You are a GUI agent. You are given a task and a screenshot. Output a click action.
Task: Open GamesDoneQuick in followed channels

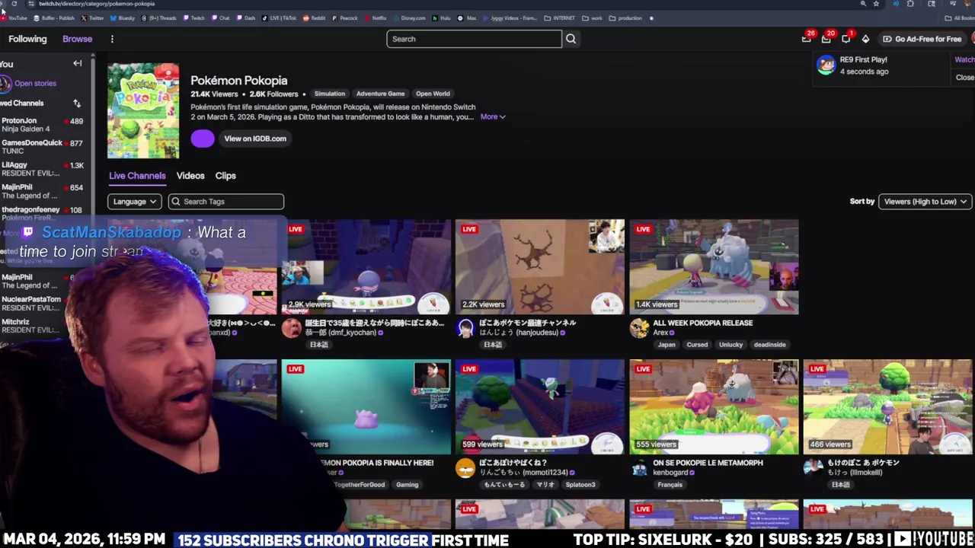point(42,147)
